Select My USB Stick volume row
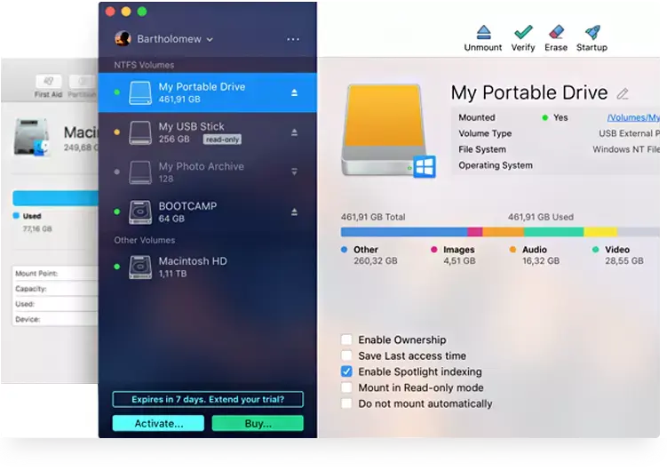Viewport: 667px width, 471px height. coord(208,132)
